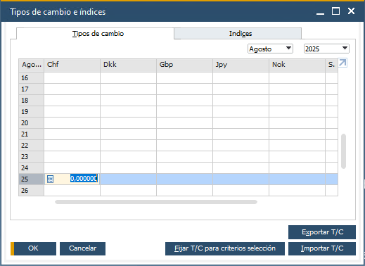Click the Jpy cell for day 22
The image size is (365, 266).
(241, 146)
